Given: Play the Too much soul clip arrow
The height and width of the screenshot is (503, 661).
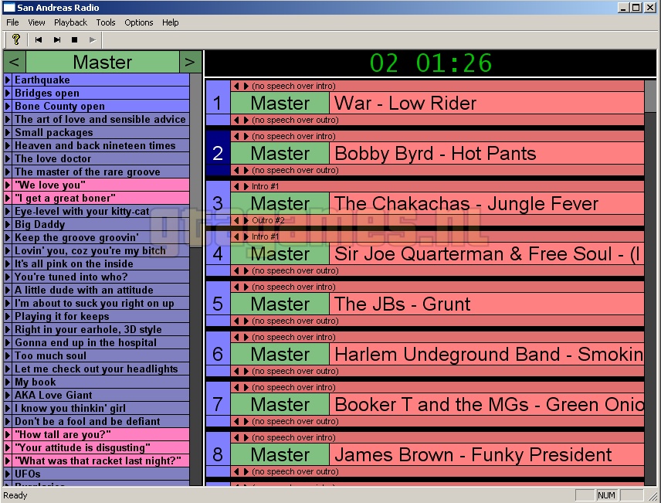Looking at the screenshot, I should click(x=8, y=355).
